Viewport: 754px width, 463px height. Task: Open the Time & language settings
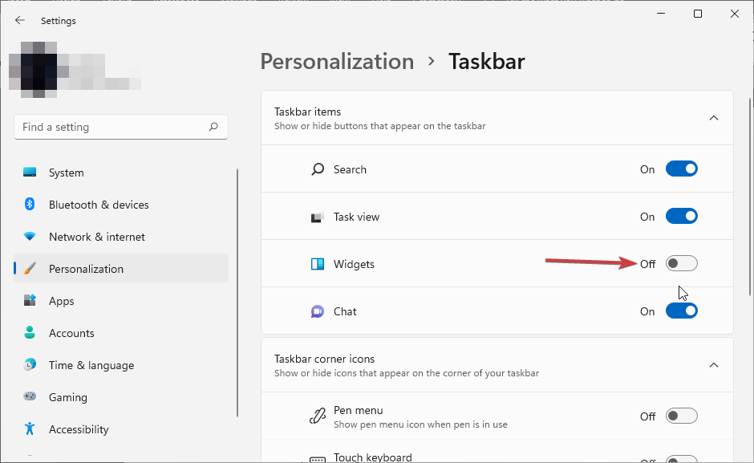point(91,365)
